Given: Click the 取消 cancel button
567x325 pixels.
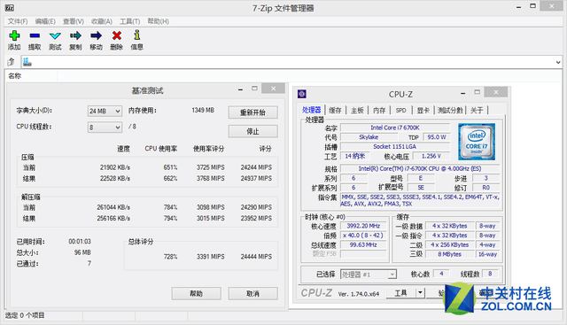Looking at the screenshot, I should tap(253, 293).
